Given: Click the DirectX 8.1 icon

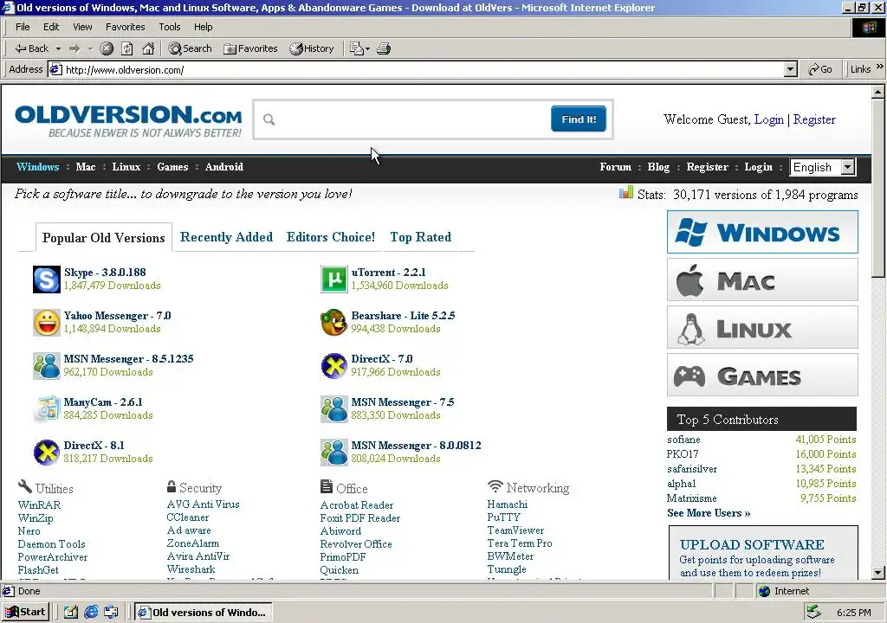Looking at the screenshot, I should coord(47,453).
